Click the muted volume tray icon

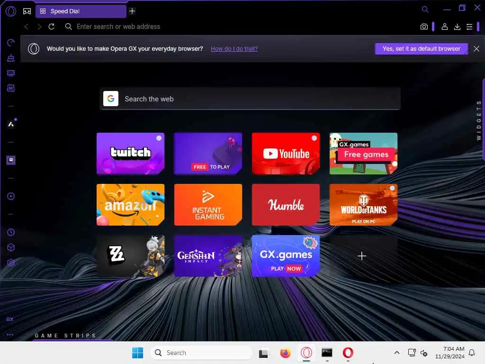pos(424,353)
